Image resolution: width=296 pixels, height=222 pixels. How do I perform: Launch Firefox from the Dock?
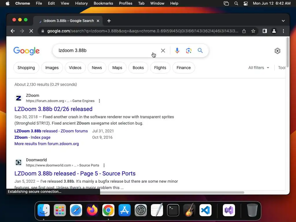click(x=92, y=210)
